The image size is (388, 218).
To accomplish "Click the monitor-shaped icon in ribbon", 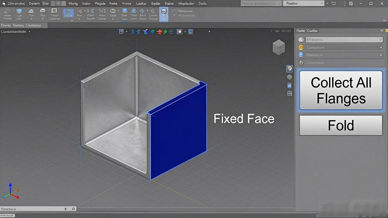I will pos(19,11).
